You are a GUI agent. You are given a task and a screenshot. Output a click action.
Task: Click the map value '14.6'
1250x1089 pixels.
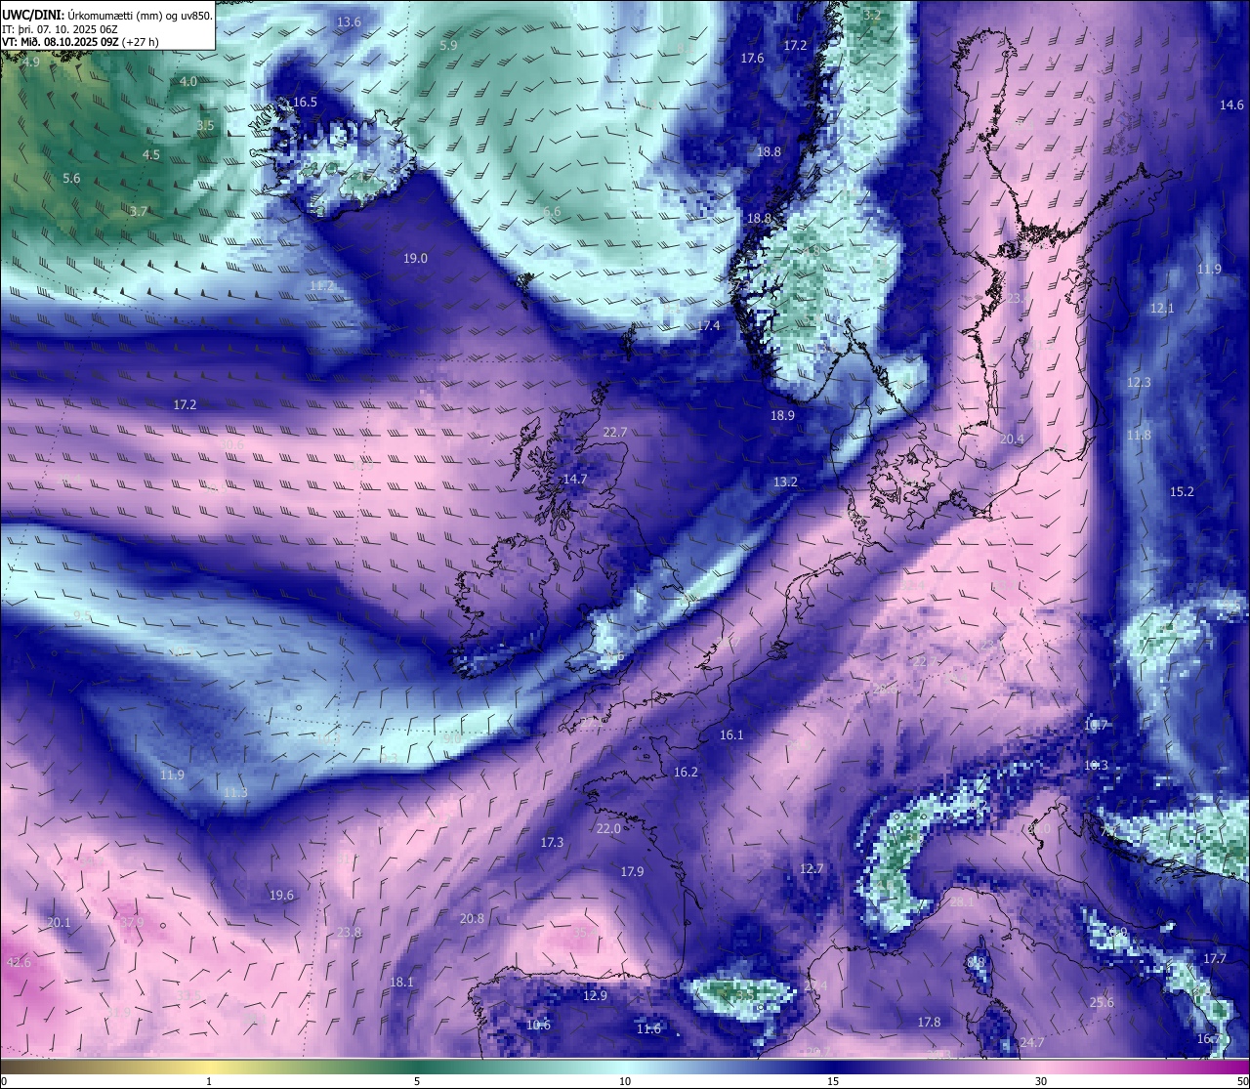[1231, 105]
